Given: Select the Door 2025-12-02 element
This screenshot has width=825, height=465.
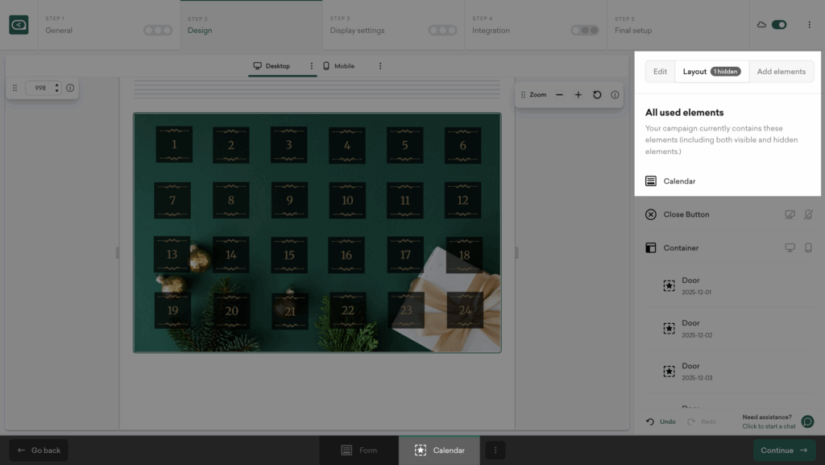Looking at the screenshot, I should [696, 328].
